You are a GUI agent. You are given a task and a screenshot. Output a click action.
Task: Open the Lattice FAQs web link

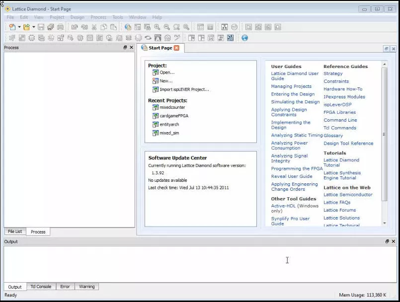pos(337,202)
